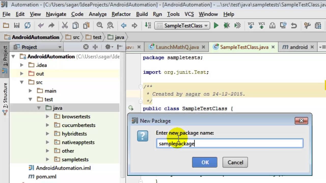The image size is (326, 183).
Task: Start debugging with the bug icon
Action: click(x=227, y=25)
